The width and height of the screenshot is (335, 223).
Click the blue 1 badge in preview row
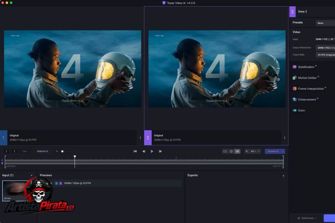click(x=56, y=183)
